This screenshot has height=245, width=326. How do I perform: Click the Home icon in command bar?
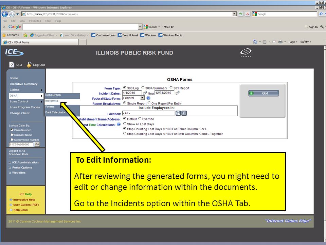coord(255,42)
